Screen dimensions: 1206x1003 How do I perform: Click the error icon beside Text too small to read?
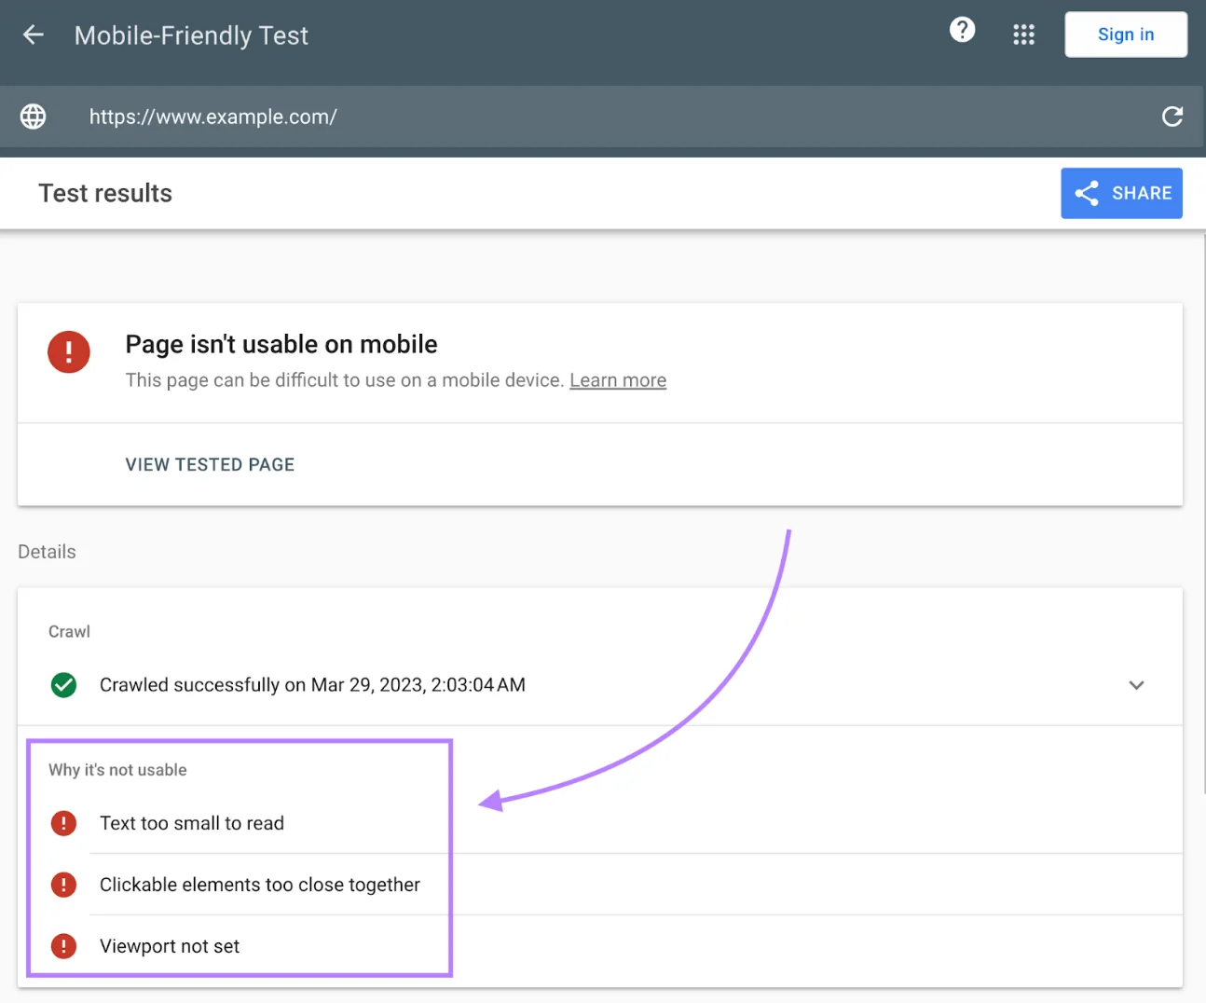click(62, 823)
